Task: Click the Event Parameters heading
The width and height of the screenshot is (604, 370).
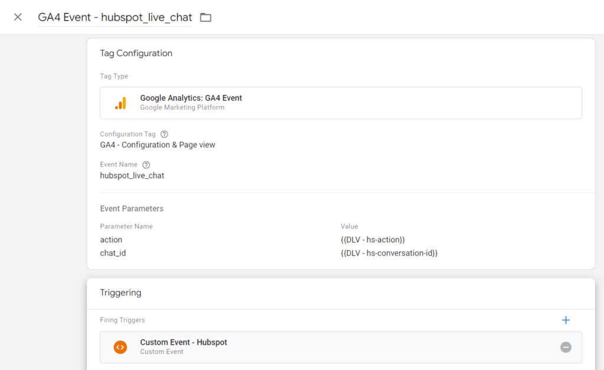Action: [x=132, y=208]
